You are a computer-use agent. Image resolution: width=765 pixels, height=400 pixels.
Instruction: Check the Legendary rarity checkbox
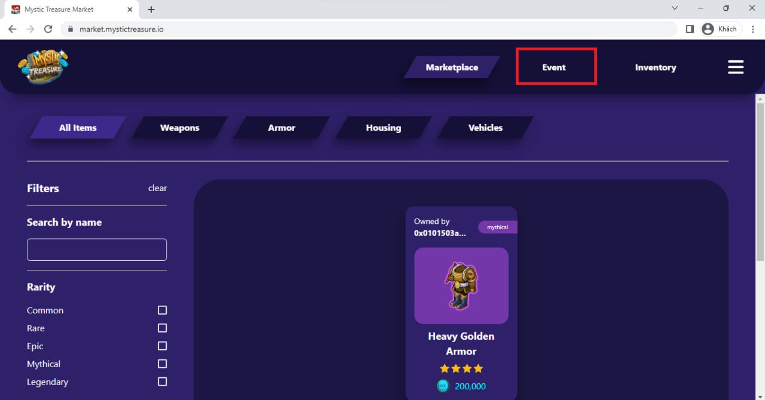point(162,382)
